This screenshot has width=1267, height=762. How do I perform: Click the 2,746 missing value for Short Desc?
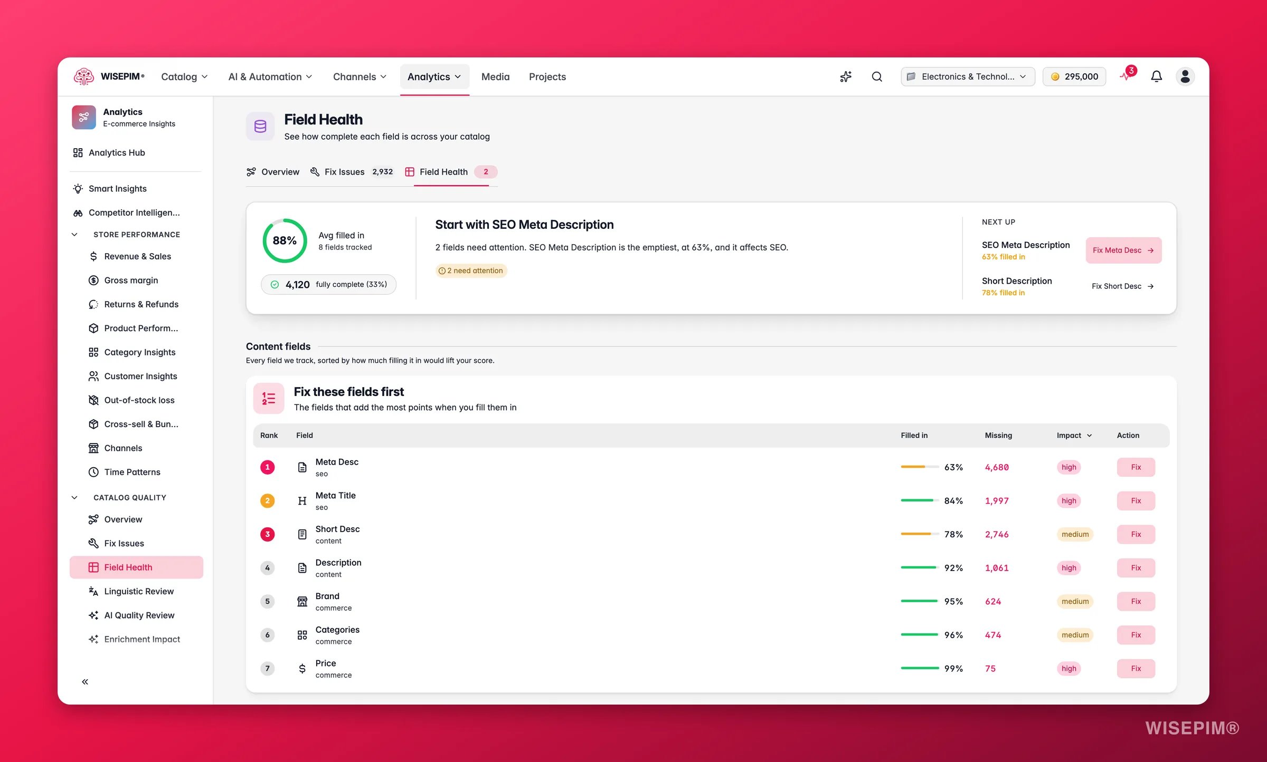pyautogui.click(x=997, y=535)
